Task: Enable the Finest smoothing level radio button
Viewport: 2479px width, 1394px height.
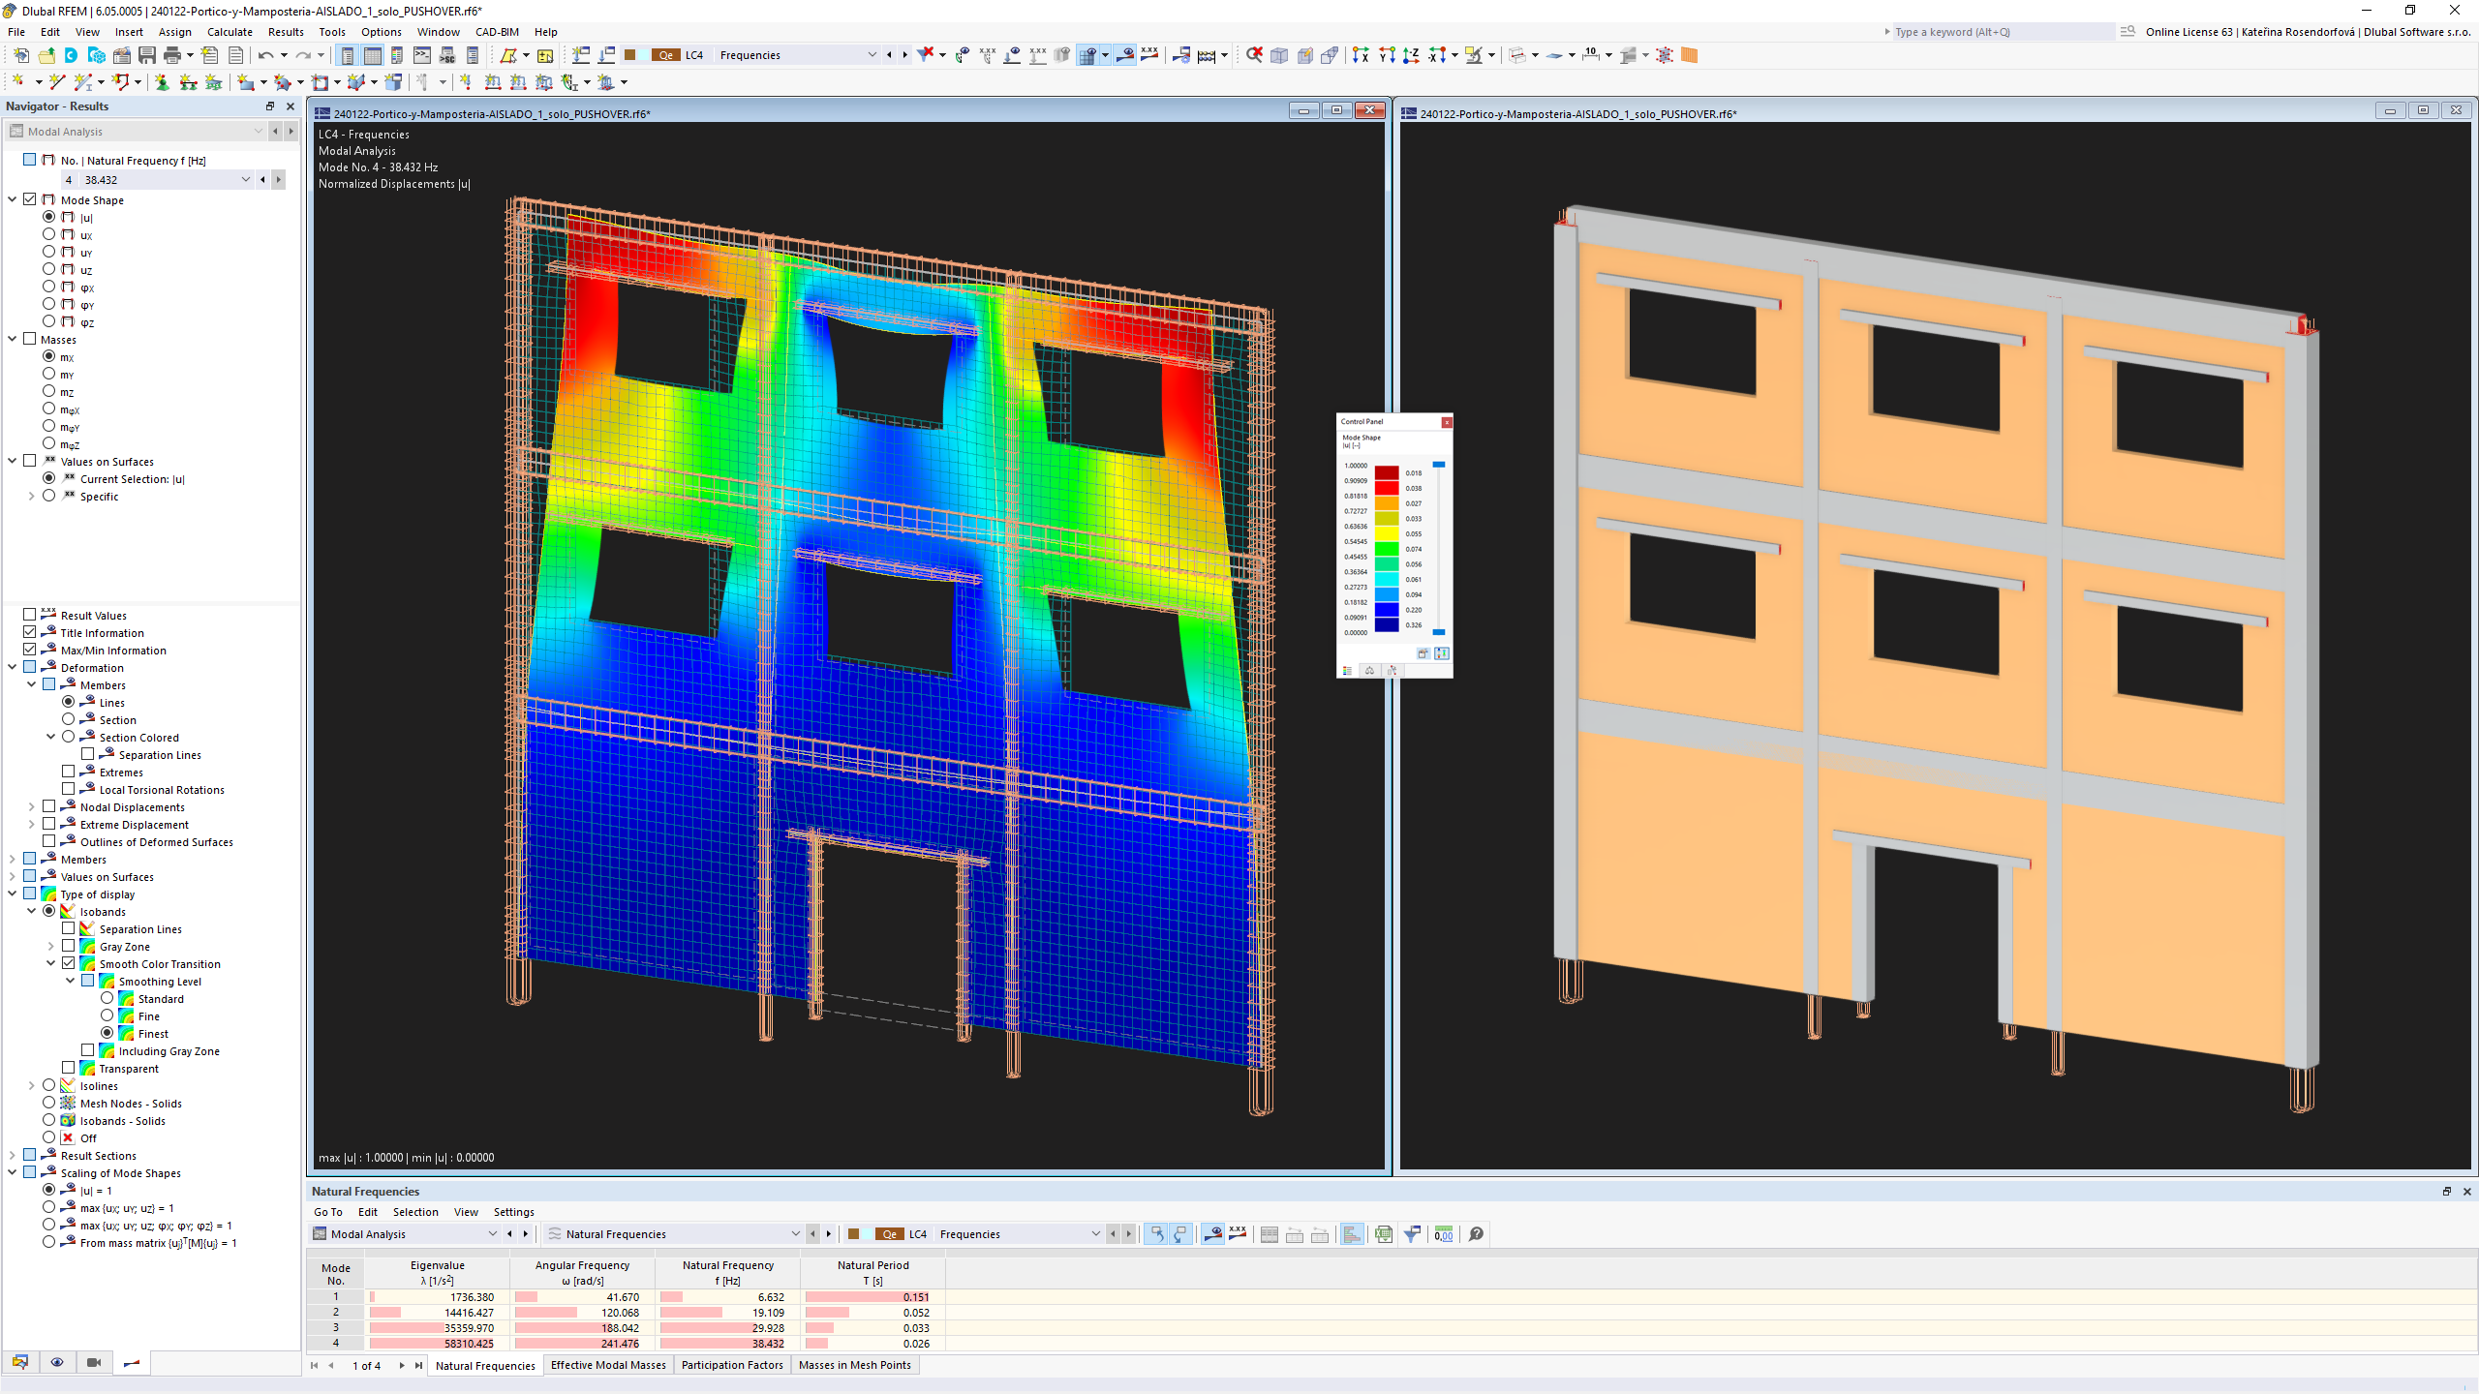Action: 106,1033
